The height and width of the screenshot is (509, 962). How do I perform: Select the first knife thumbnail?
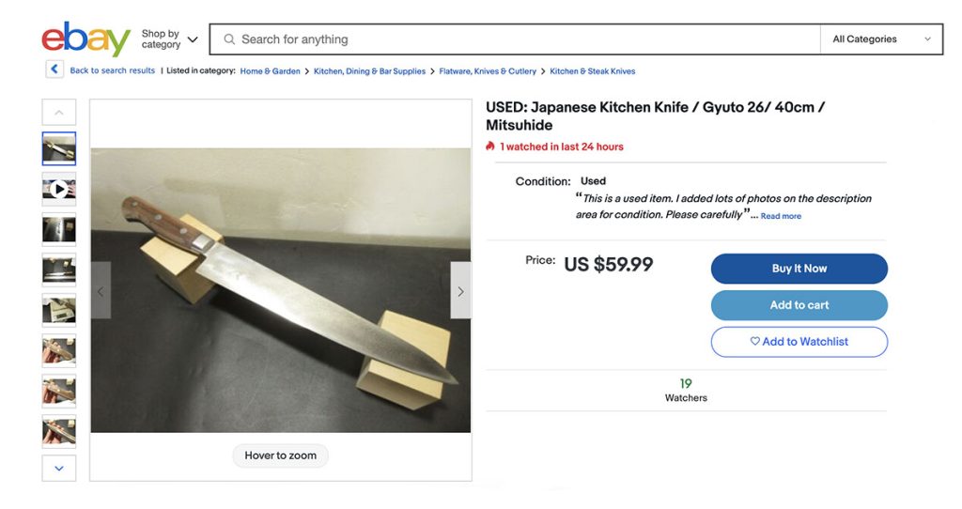click(x=59, y=148)
